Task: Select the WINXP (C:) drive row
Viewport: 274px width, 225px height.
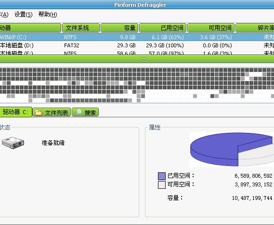Action: (x=137, y=37)
